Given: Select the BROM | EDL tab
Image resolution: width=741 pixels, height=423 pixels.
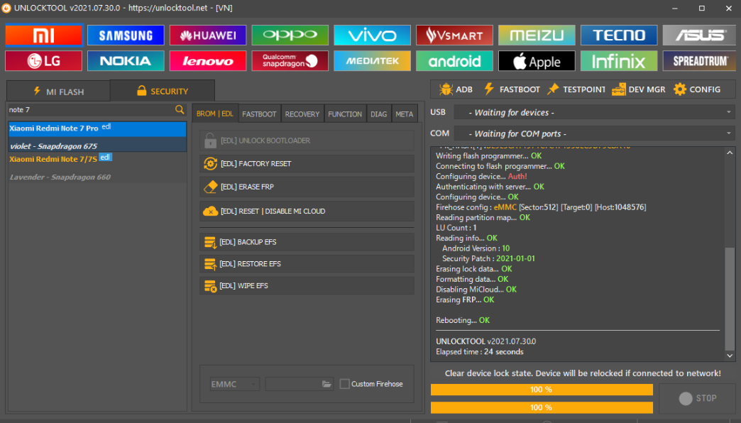Looking at the screenshot, I should click(x=215, y=114).
